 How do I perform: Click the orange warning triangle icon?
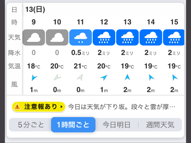(17, 107)
